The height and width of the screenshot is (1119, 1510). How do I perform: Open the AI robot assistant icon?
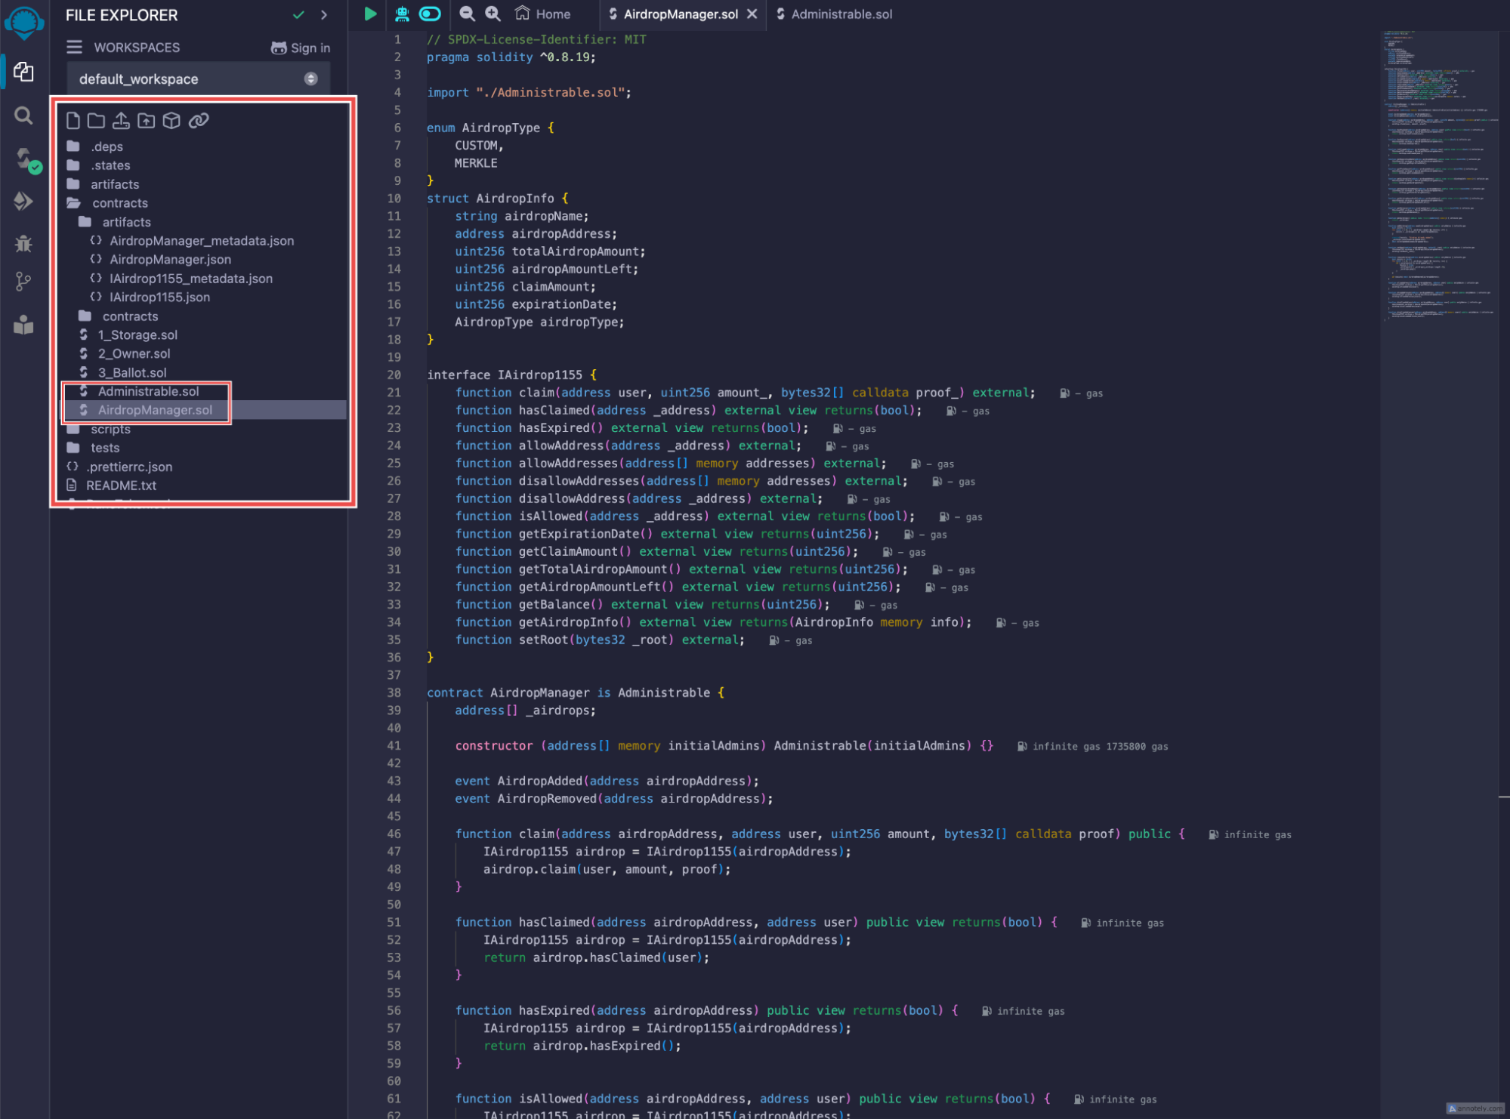402,14
